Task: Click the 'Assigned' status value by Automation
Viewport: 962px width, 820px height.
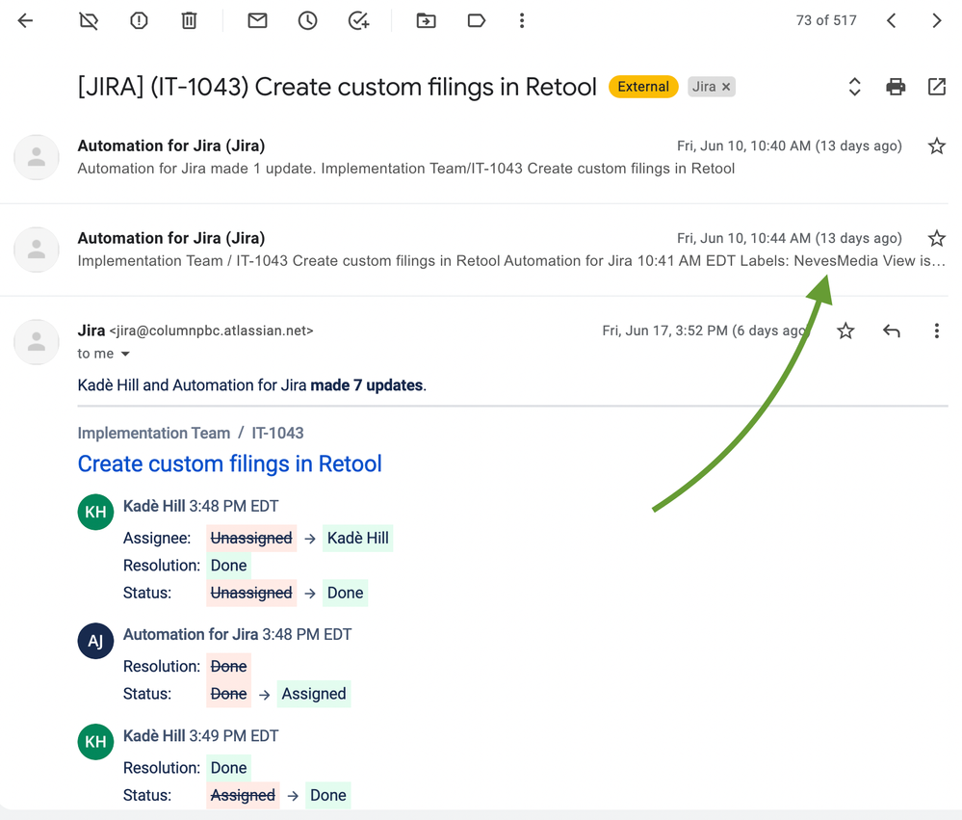Action: (314, 694)
